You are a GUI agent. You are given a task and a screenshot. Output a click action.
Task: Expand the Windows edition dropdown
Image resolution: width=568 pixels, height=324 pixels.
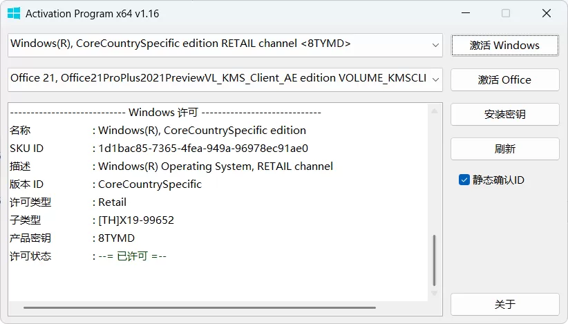point(435,46)
